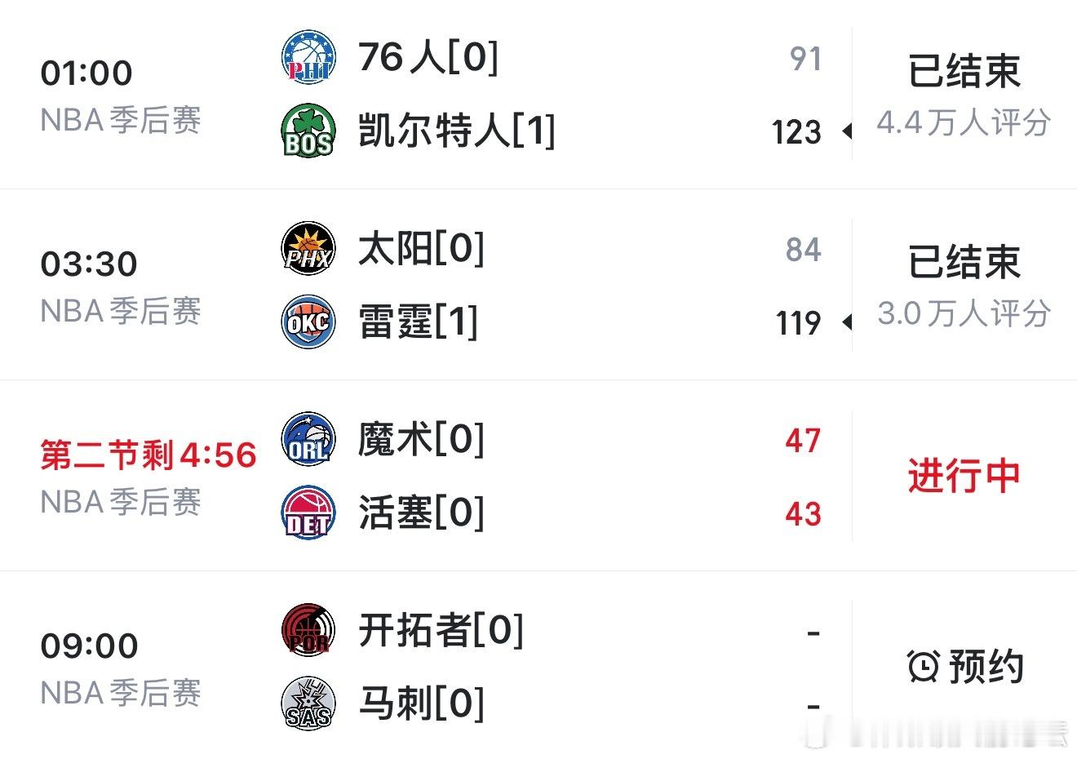Viewport: 1077px width, 759px height.
Task: Open the Thunder (OKC) team logo
Action: coord(308,322)
